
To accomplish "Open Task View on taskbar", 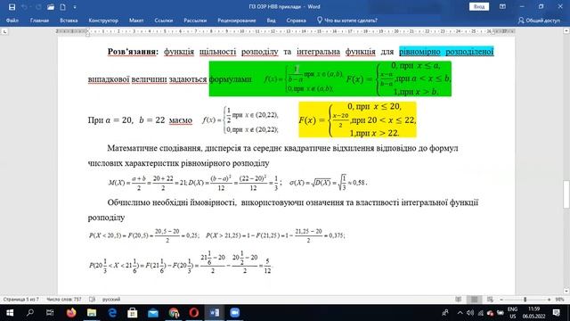I will click(x=50, y=313).
